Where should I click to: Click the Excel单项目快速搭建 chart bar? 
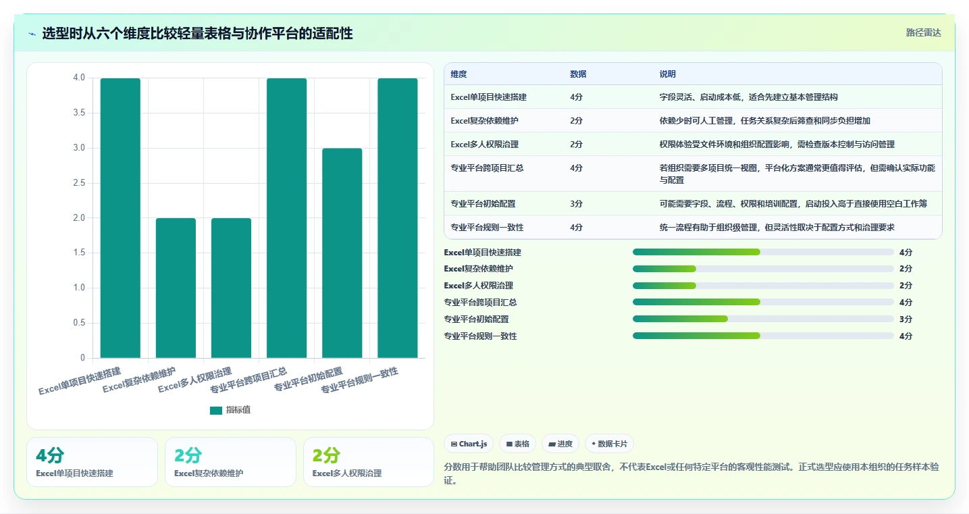point(121,218)
